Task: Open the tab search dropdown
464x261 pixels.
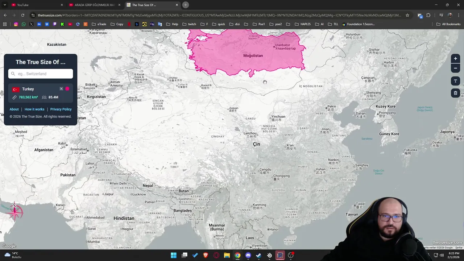Action: point(5,5)
